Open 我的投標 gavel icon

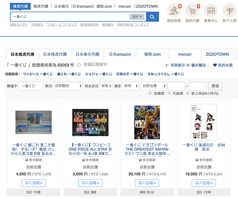coord(174,10)
